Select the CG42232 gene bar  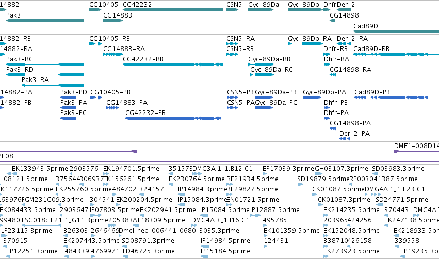(x=173, y=10)
